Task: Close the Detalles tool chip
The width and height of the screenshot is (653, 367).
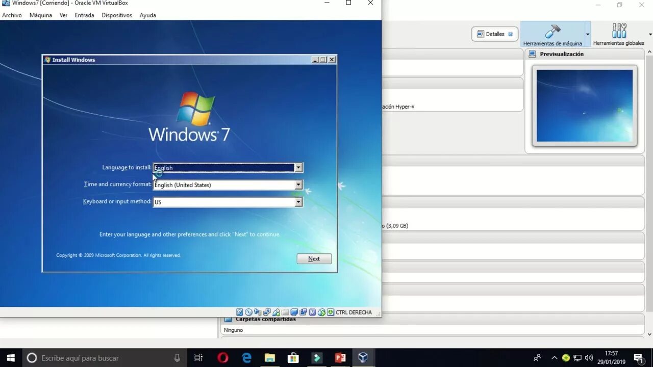Action: [510, 34]
